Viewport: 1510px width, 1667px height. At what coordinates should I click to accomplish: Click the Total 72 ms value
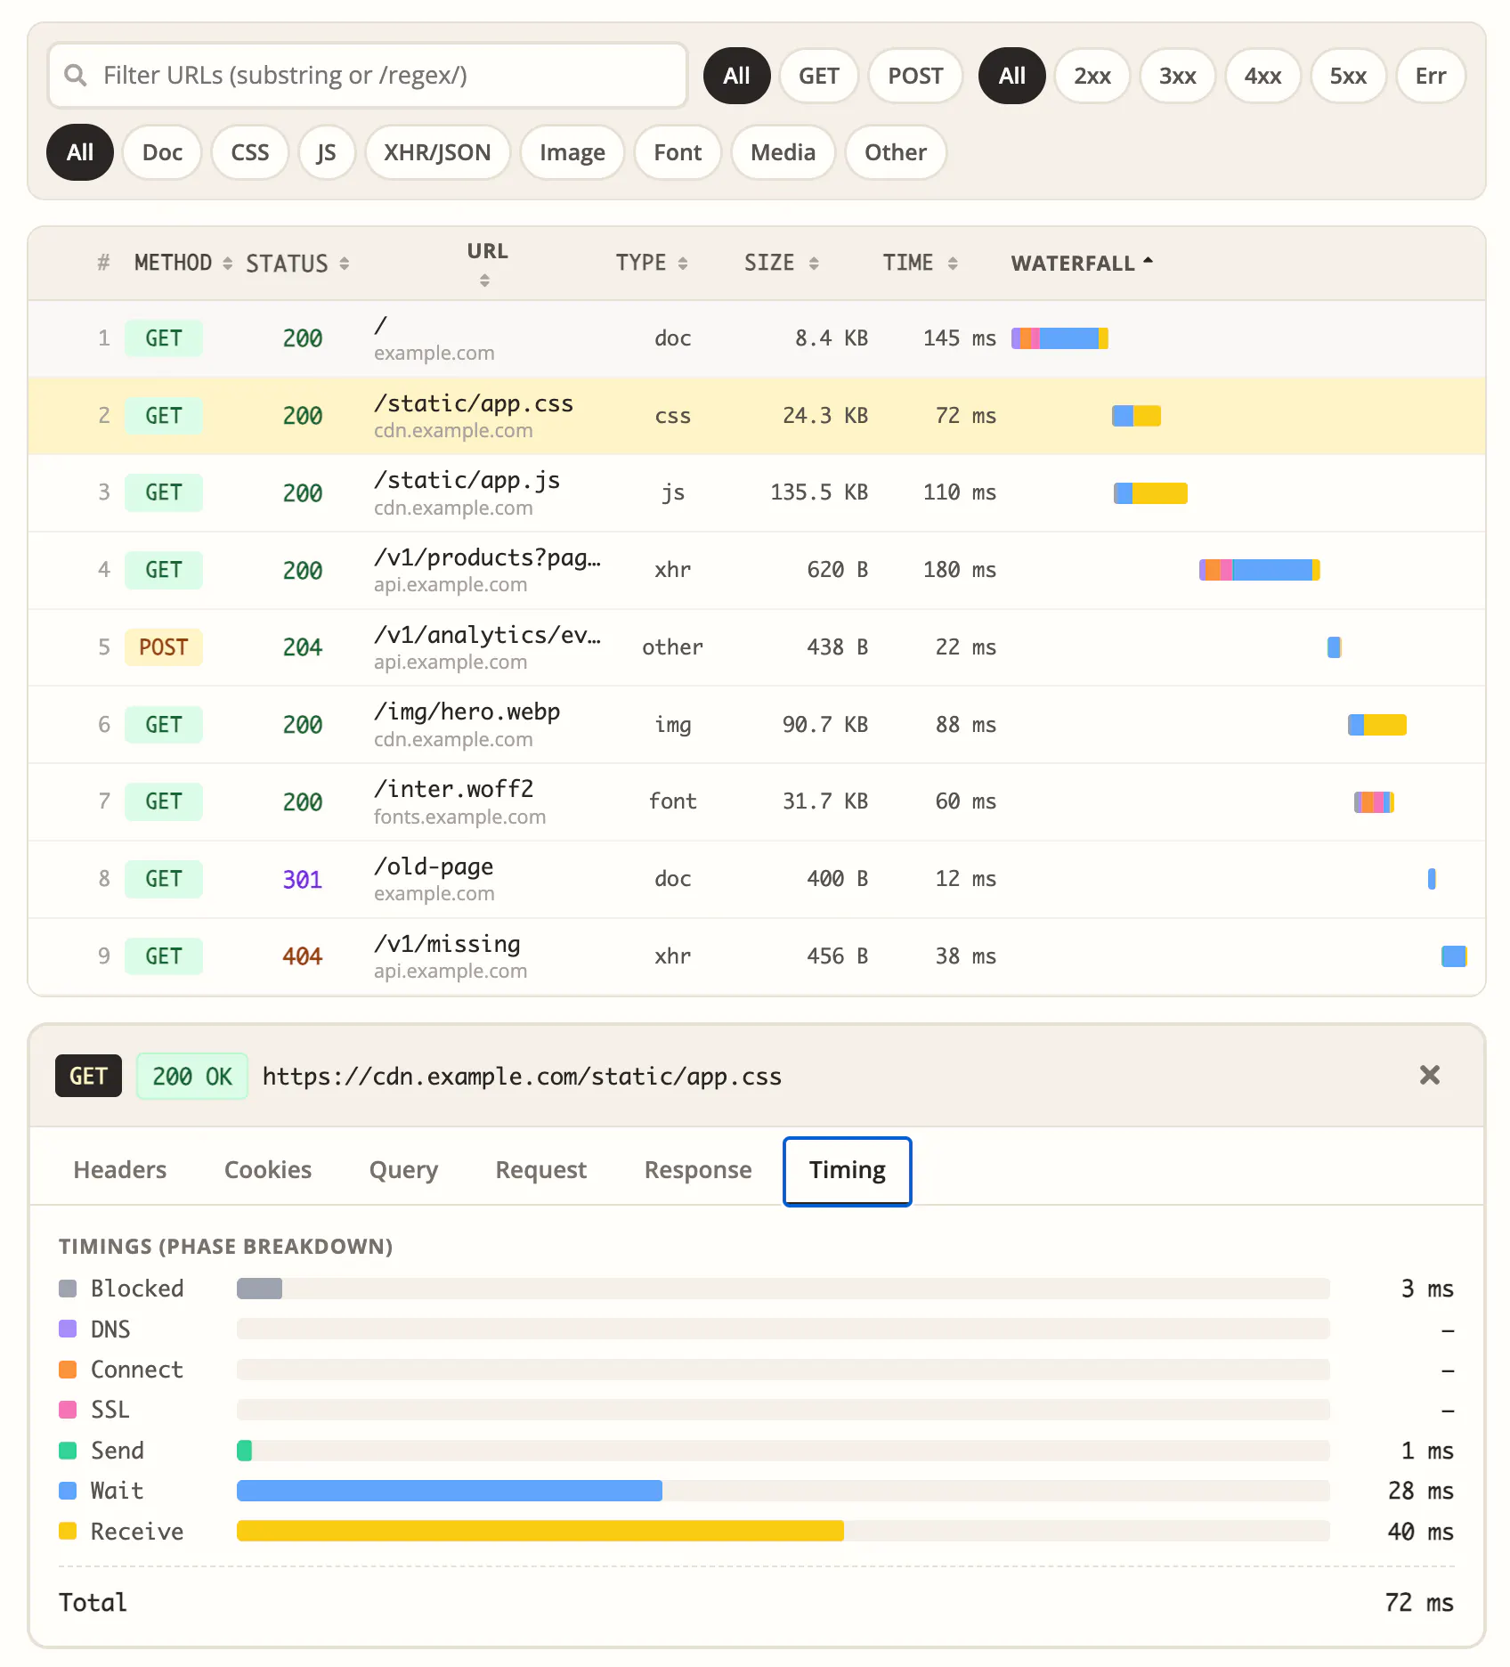(1419, 1602)
